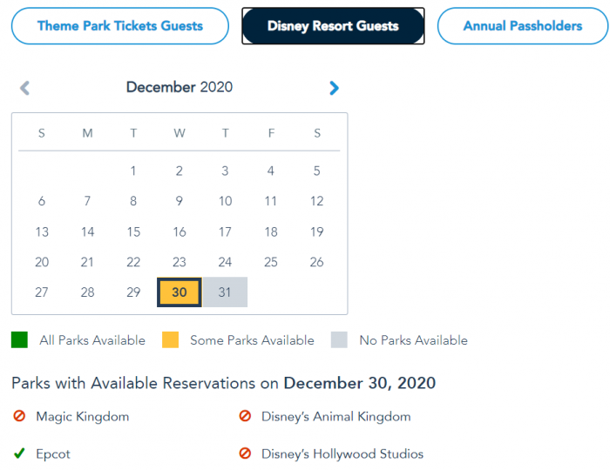Open Annual Passholders tab
The height and width of the screenshot is (470, 610).
(522, 26)
